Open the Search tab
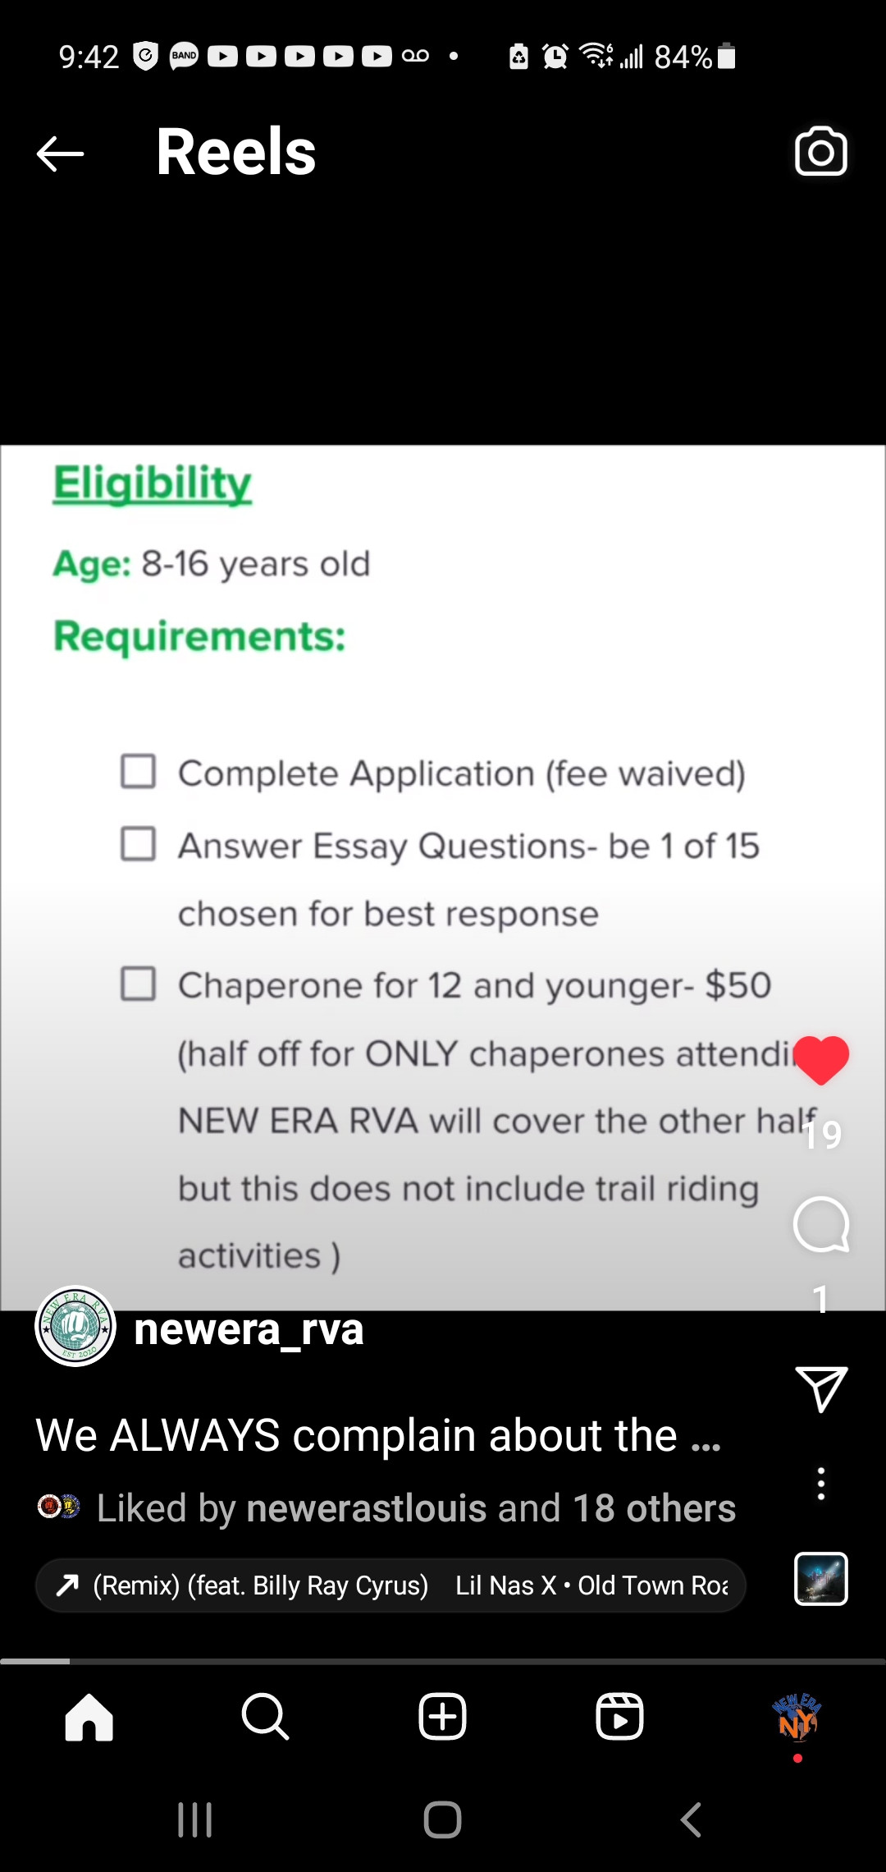This screenshot has width=886, height=1872. click(x=265, y=1717)
